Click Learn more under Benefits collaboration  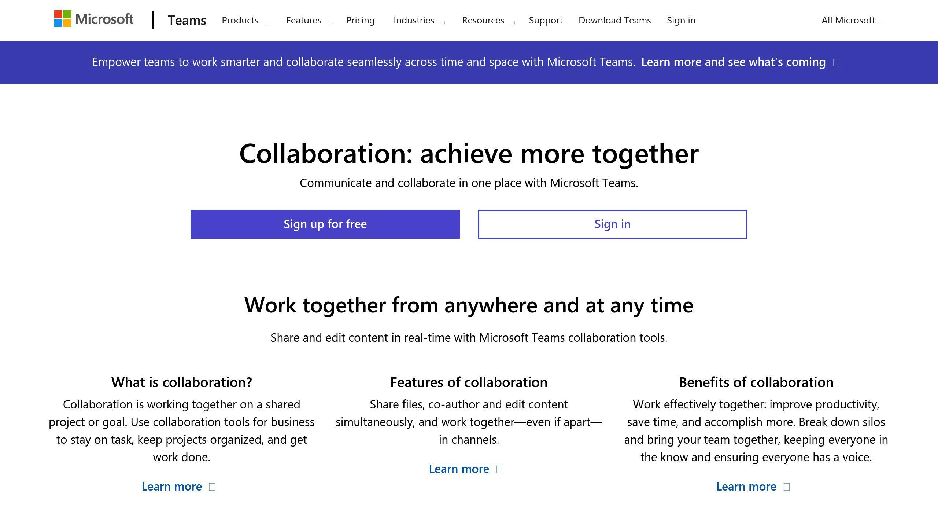tap(747, 485)
